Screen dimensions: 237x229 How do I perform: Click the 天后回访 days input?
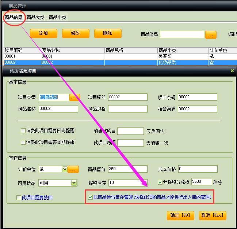(x=130, y=131)
